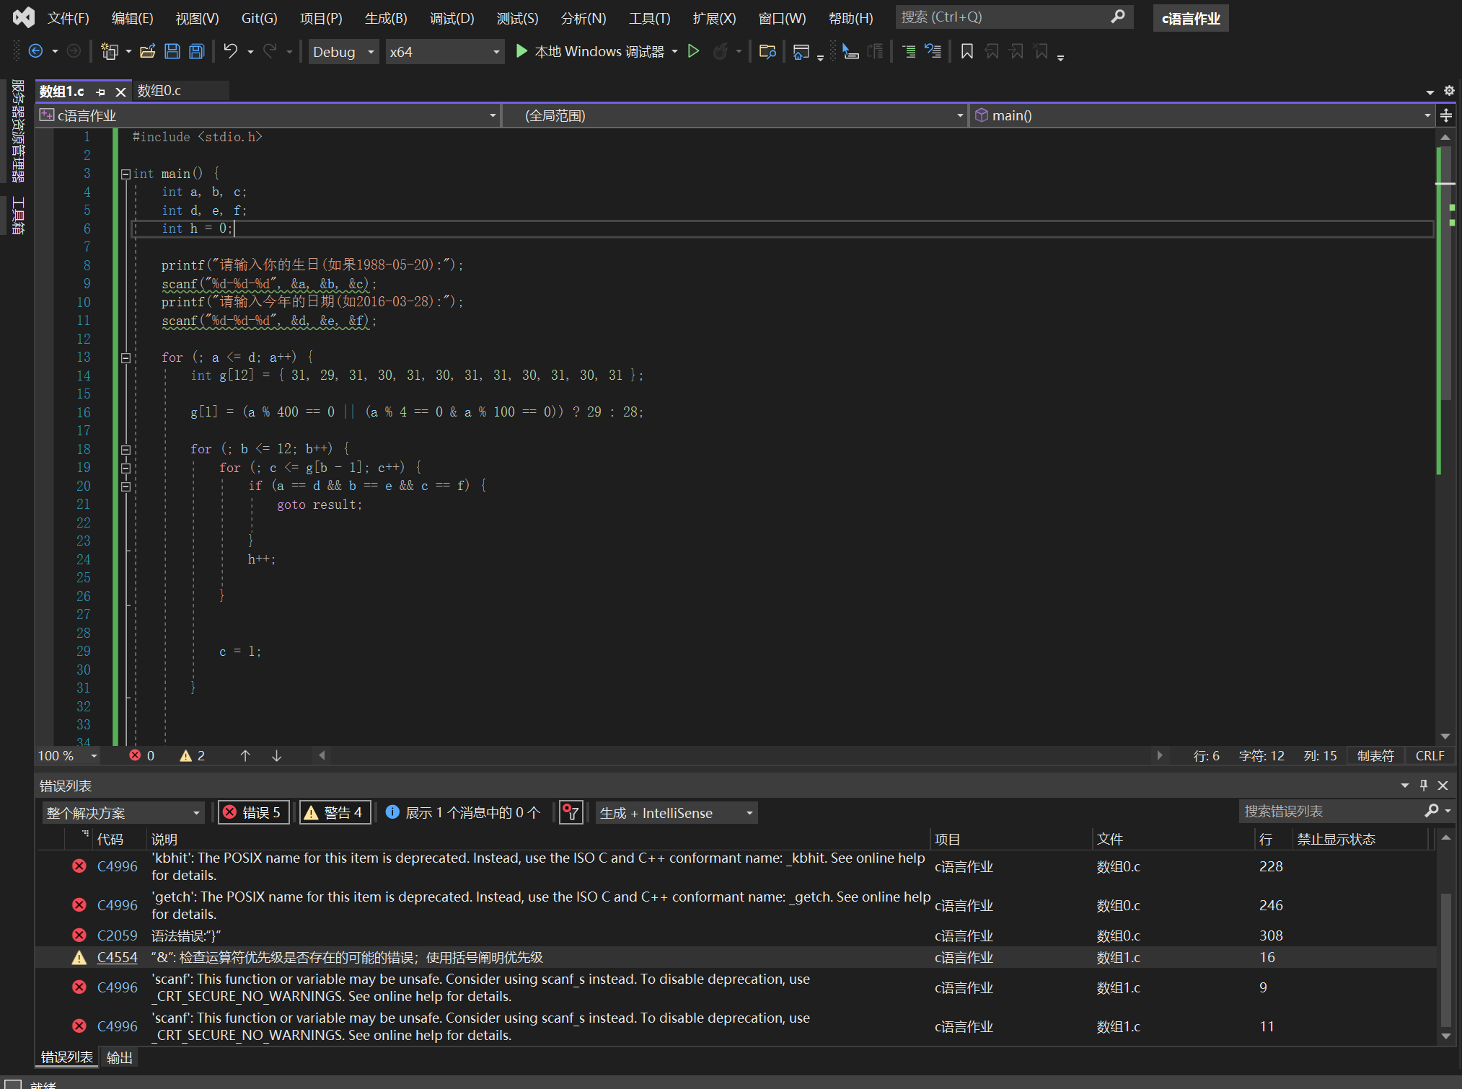Click the editor vertical scrollbar thumb
This screenshot has height=1089, width=1462.
1445,274
